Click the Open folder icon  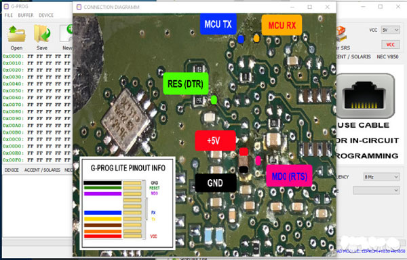point(16,34)
